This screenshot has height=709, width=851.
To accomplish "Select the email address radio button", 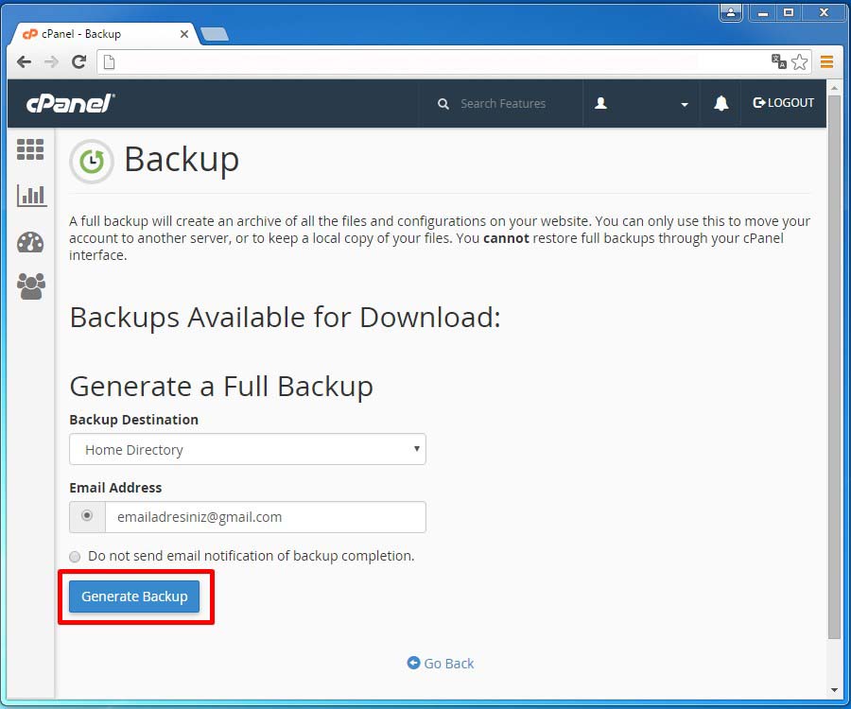I will [x=87, y=516].
